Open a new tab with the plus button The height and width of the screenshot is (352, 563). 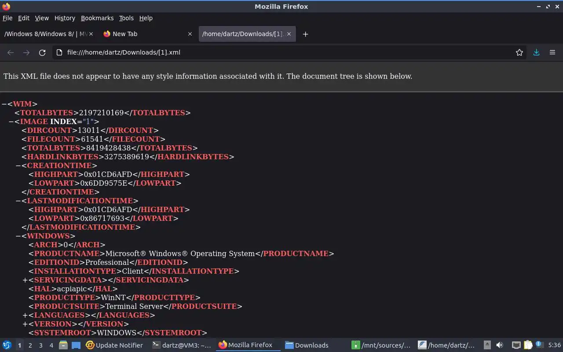click(305, 34)
